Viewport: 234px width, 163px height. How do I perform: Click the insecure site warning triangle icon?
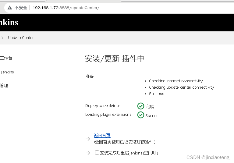pos(10,8)
